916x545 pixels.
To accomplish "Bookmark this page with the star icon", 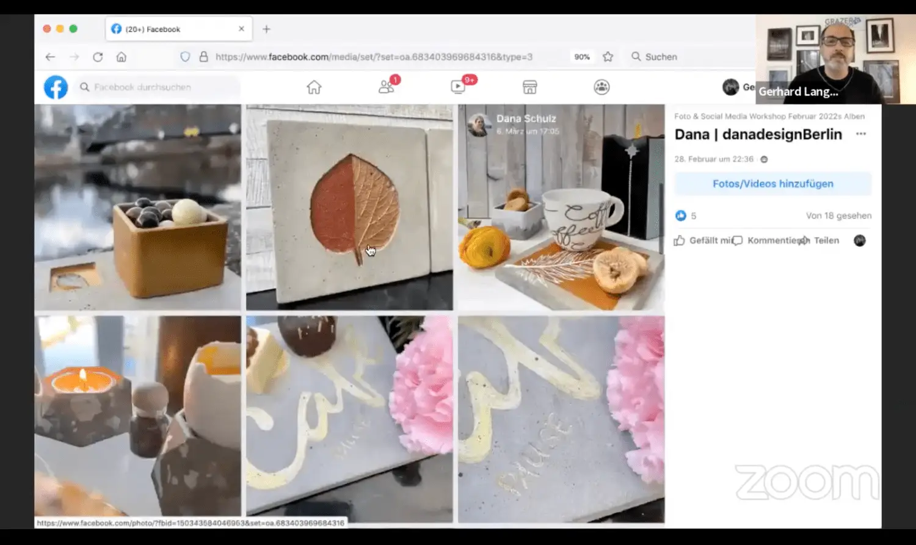I will pyautogui.click(x=608, y=57).
